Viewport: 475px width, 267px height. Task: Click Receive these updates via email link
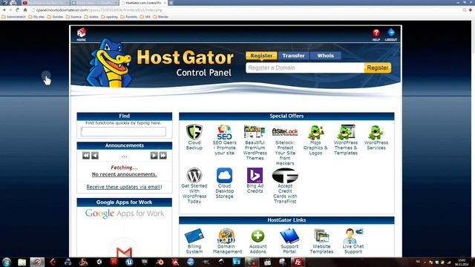[x=124, y=187]
